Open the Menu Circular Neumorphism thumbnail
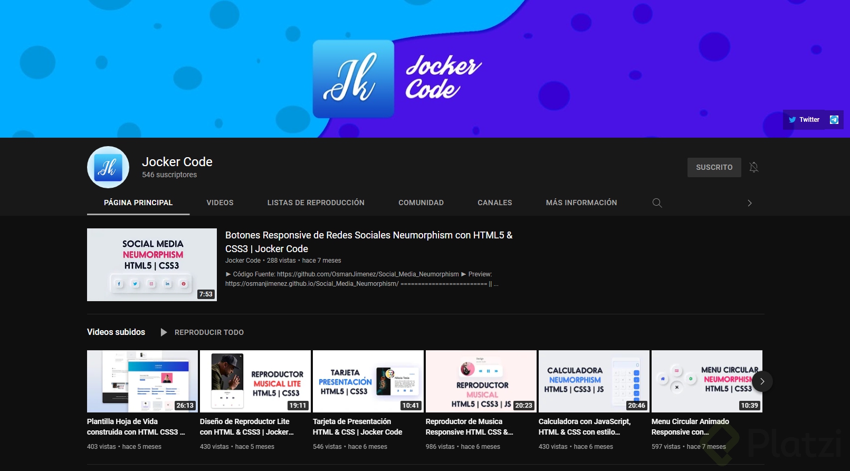Image resolution: width=850 pixels, height=471 pixels. coord(707,381)
